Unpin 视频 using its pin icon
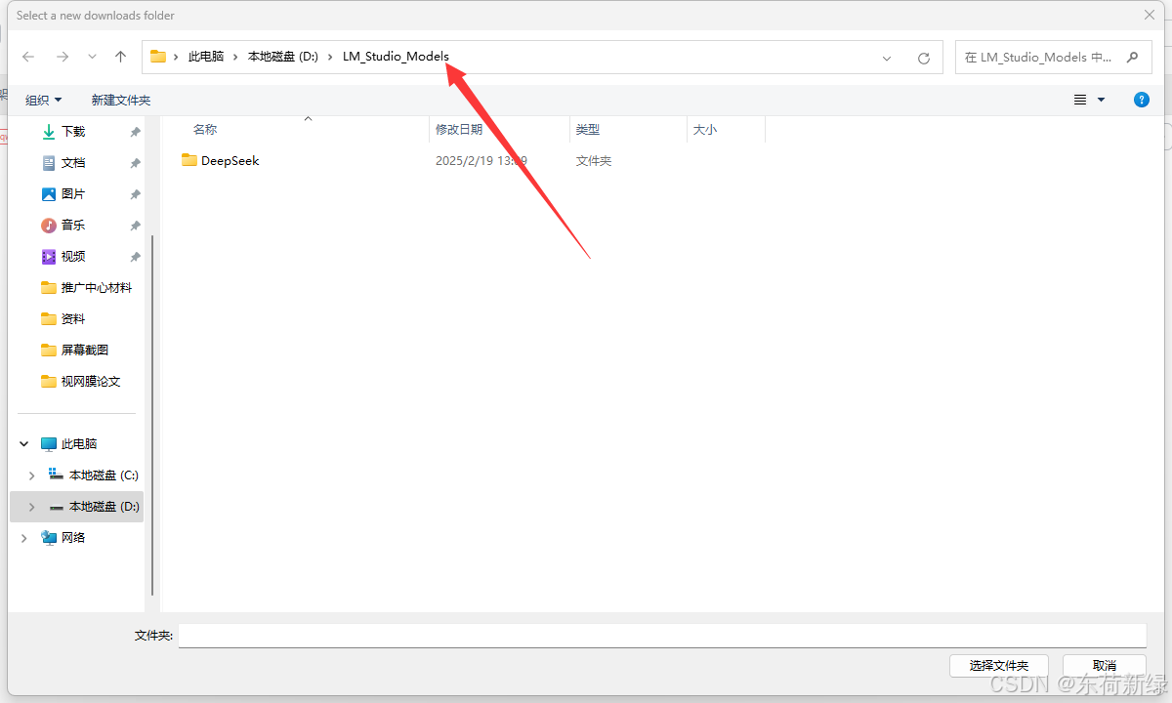The width and height of the screenshot is (1172, 703). tap(135, 257)
